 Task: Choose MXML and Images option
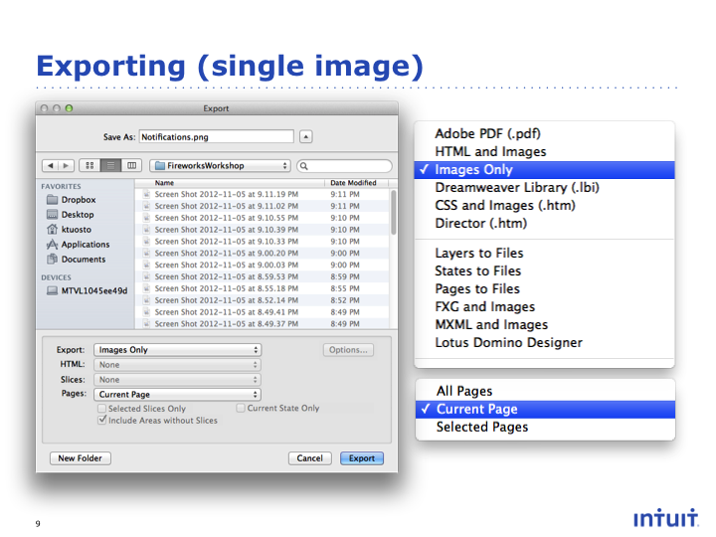pyautogui.click(x=544, y=324)
